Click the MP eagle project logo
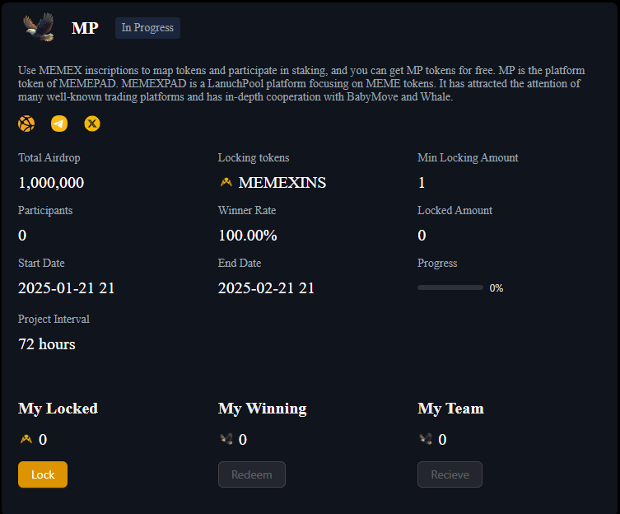The height and width of the screenshot is (514, 620). pos(39,27)
